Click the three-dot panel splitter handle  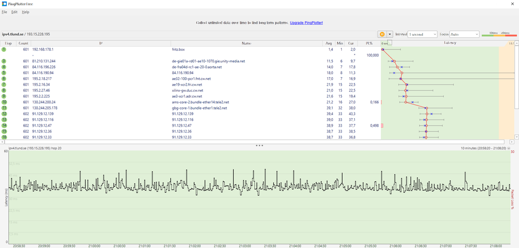pyautogui.click(x=259, y=146)
